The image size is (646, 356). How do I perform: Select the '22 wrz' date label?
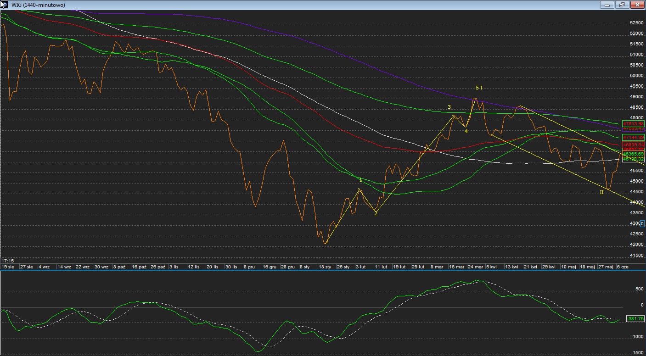click(x=82, y=267)
